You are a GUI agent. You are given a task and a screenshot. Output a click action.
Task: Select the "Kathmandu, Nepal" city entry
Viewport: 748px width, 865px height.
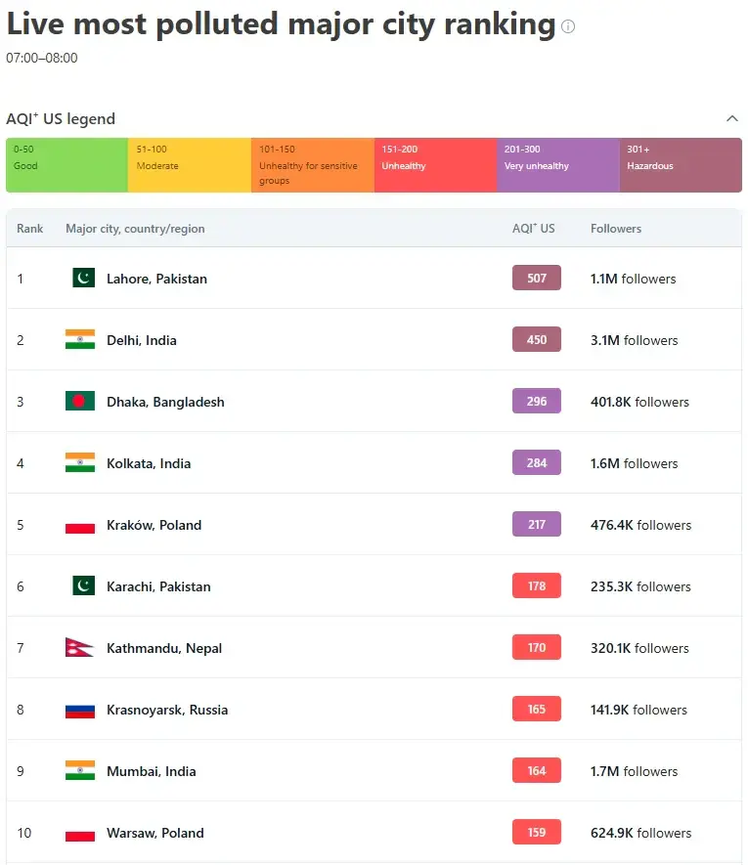coord(162,647)
